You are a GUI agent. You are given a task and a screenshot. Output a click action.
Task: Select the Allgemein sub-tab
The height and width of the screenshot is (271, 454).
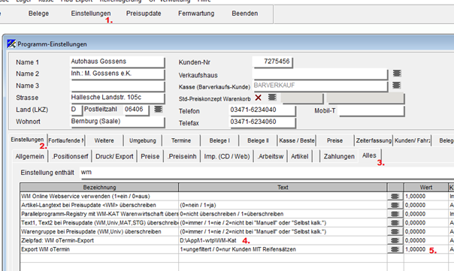point(29,156)
